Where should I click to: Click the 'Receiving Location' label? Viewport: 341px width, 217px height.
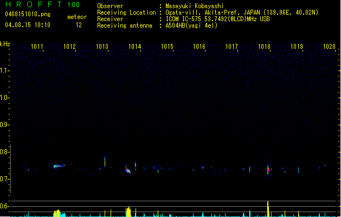(126, 12)
